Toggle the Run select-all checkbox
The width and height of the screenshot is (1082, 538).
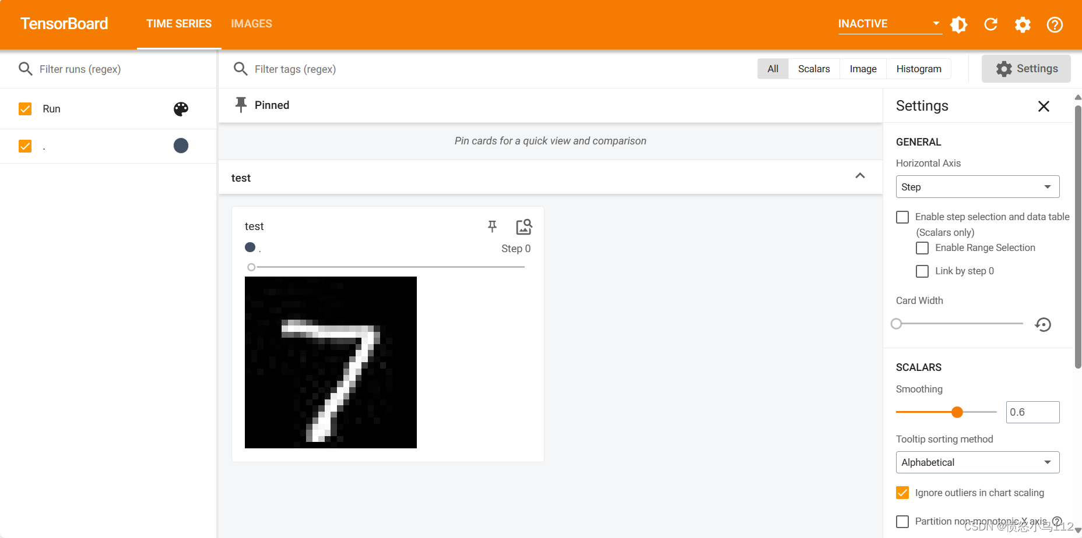(25, 109)
